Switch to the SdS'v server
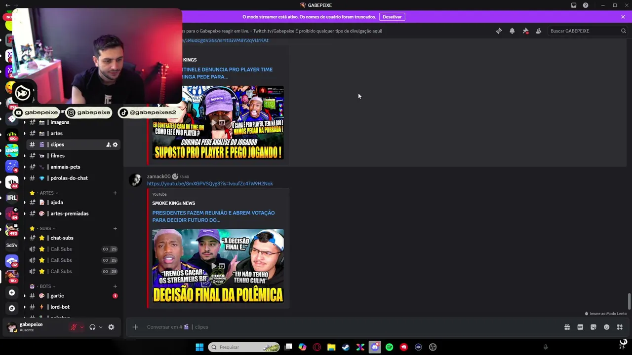The width and height of the screenshot is (632, 355). 12,245
